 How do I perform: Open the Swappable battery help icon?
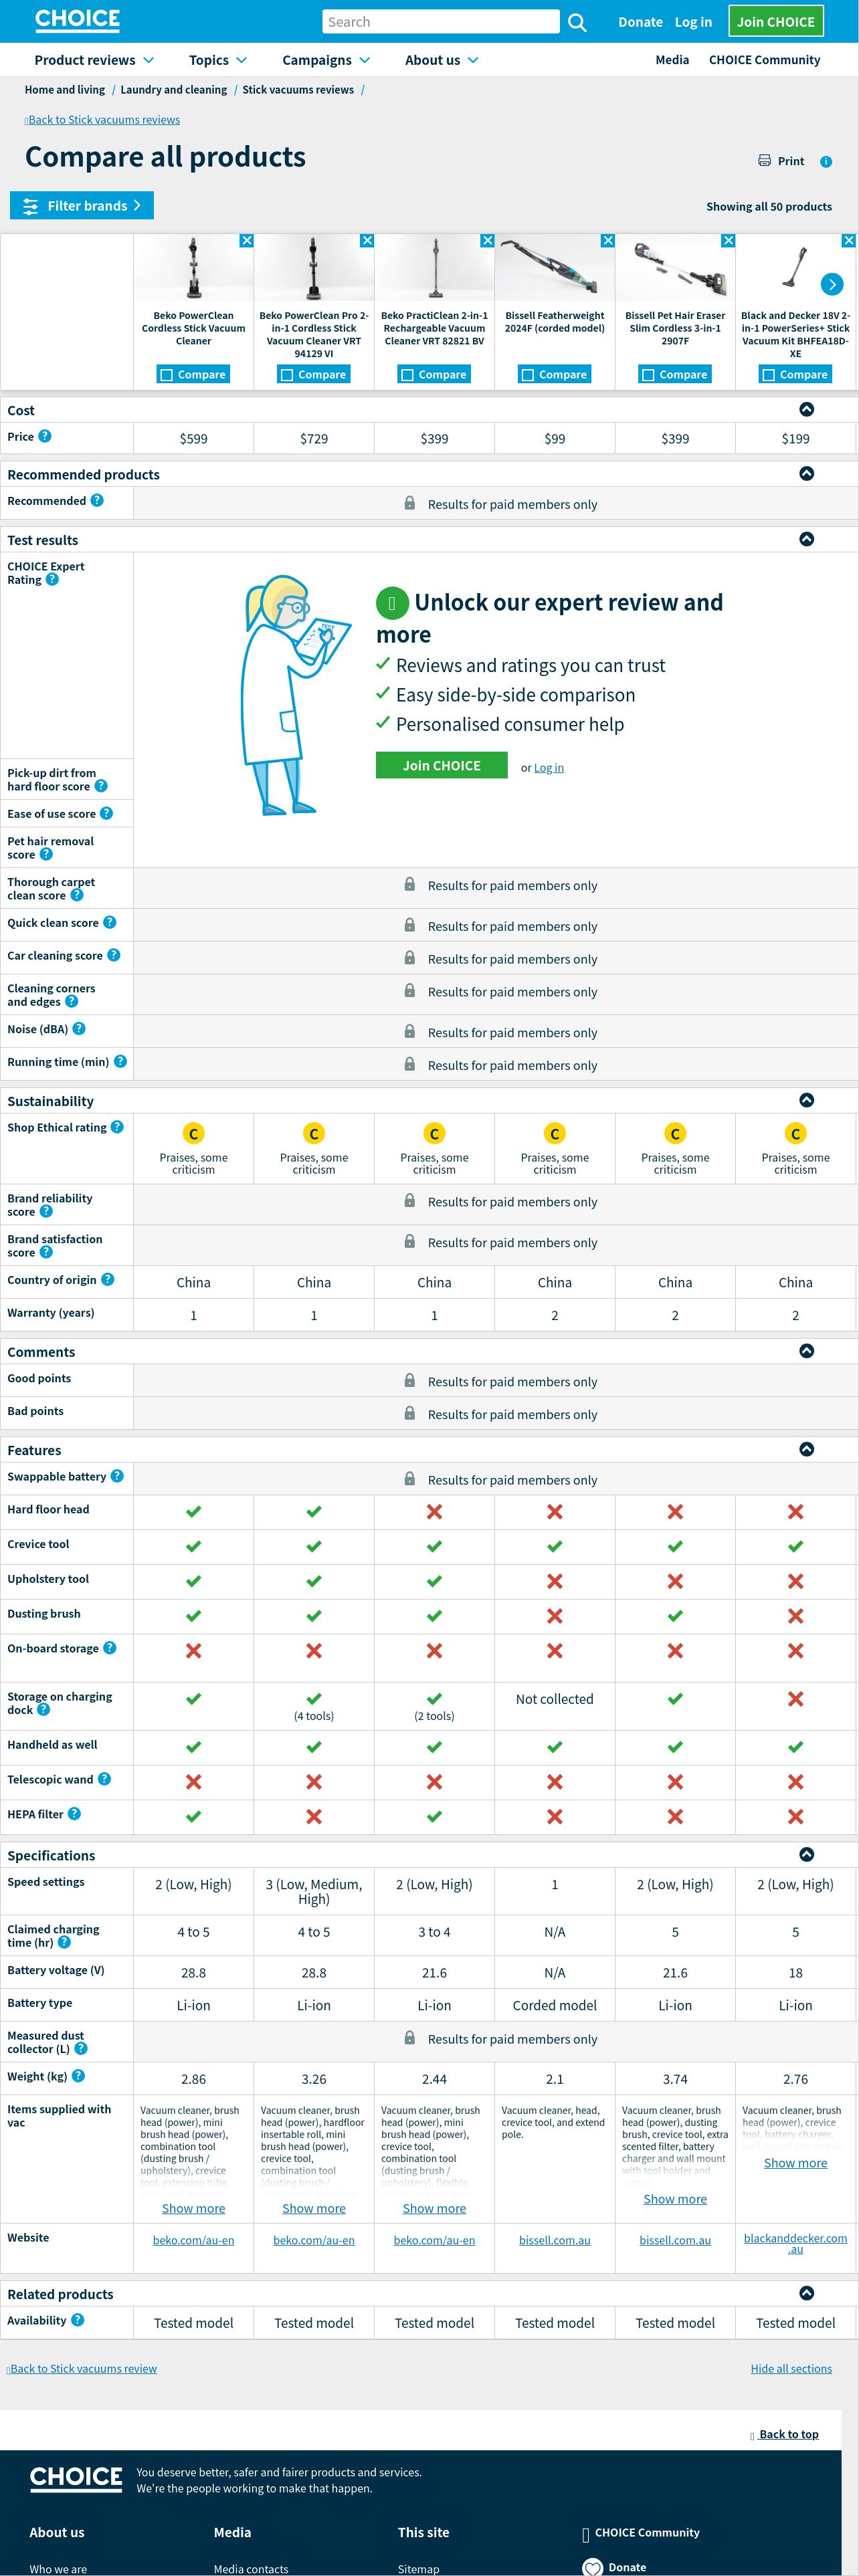point(117,1476)
